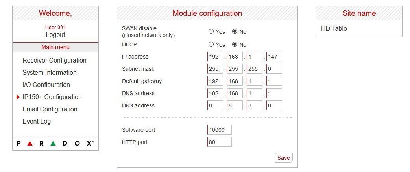View the Event Log

coord(37,122)
